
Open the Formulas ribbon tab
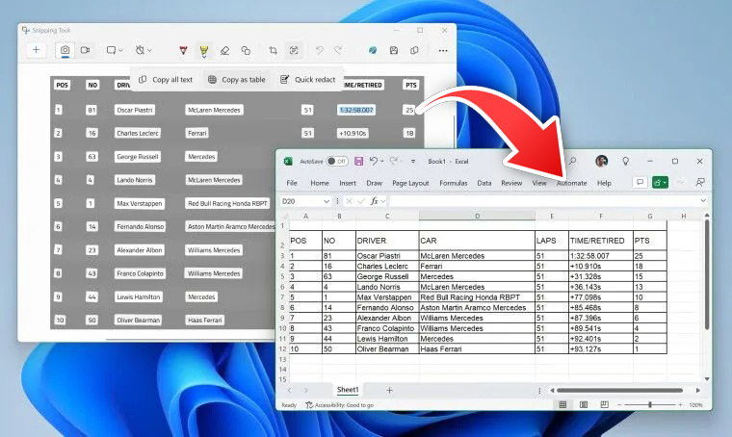[454, 183]
